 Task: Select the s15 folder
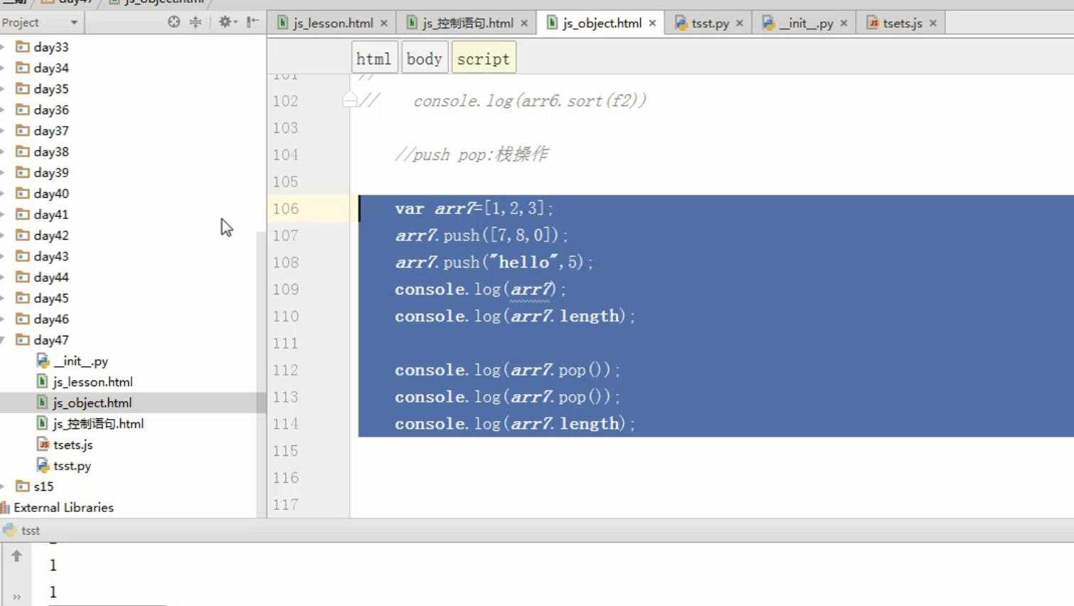[x=43, y=487]
